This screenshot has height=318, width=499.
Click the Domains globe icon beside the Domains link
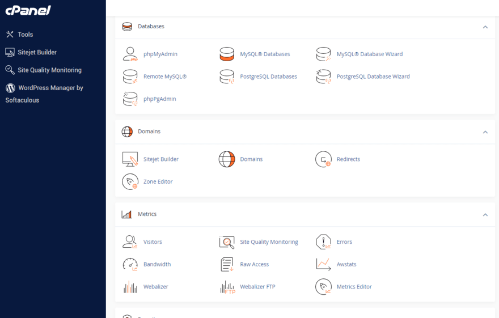227,159
